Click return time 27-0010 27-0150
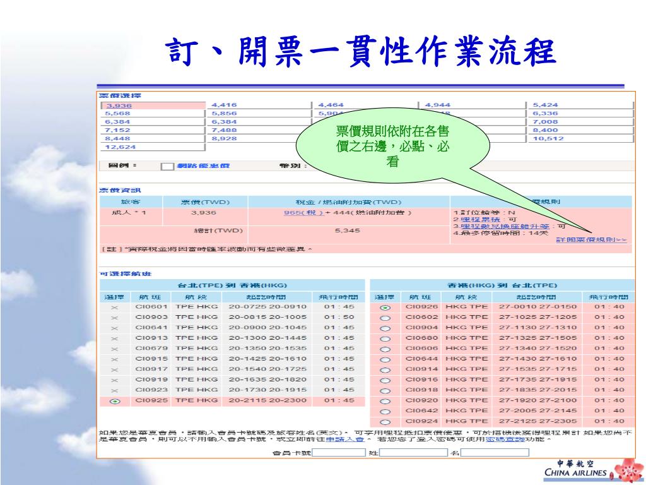Image resolution: width=646 pixels, height=485 pixels. click(537, 307)
